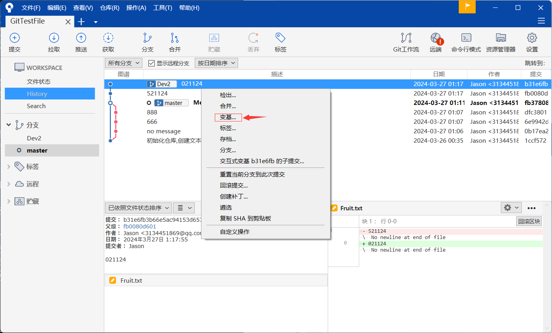This screenshot has width=552, height=333.
Task: Choose 检出... in context menu
Action: [x=228, y=95]
